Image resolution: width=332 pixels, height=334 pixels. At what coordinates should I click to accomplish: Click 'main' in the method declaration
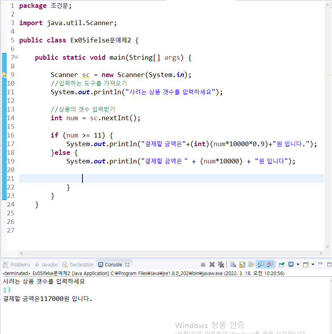[x=117, y=57]
